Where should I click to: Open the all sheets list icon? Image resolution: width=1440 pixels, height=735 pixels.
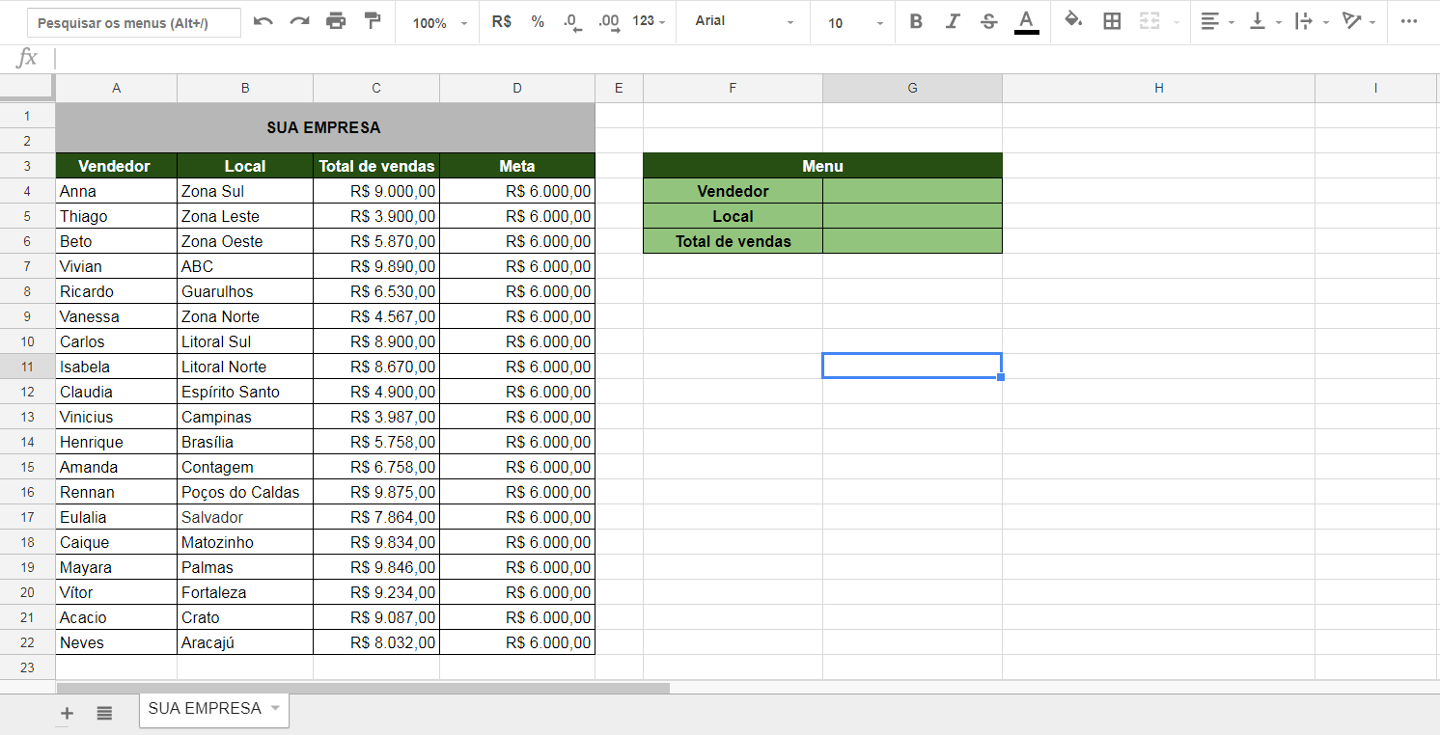tap(104, 713)
